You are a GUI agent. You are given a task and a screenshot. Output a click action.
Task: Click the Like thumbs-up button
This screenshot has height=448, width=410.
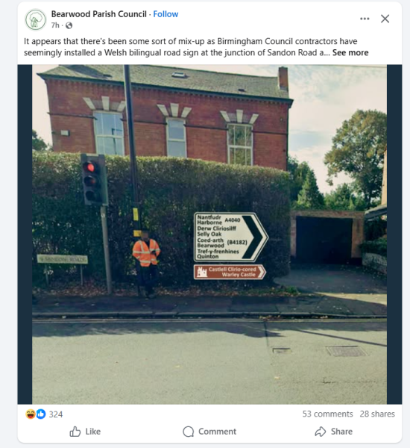point(85,432)
